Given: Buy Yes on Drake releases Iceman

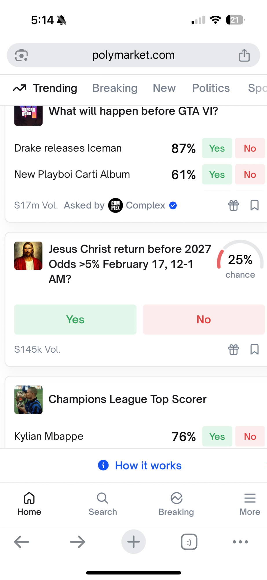Looking at the screenshot, I should 217,148.
